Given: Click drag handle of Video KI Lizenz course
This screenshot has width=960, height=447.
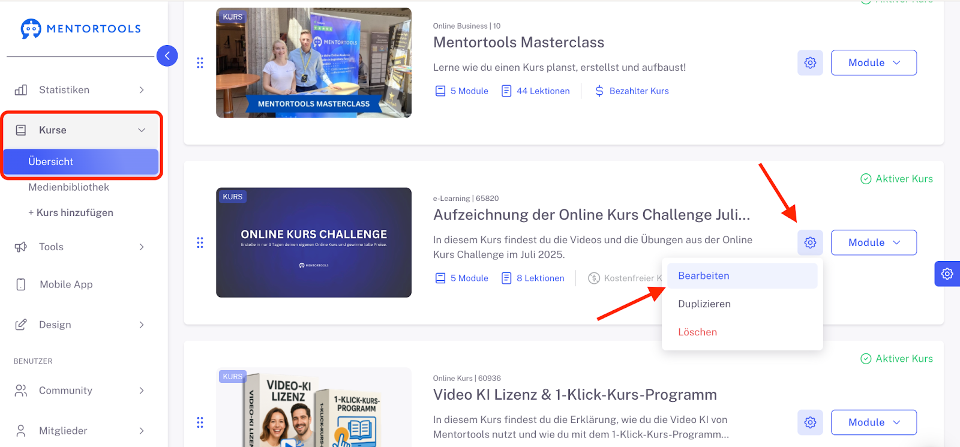Looking at the screenshot, I should 200,422.
